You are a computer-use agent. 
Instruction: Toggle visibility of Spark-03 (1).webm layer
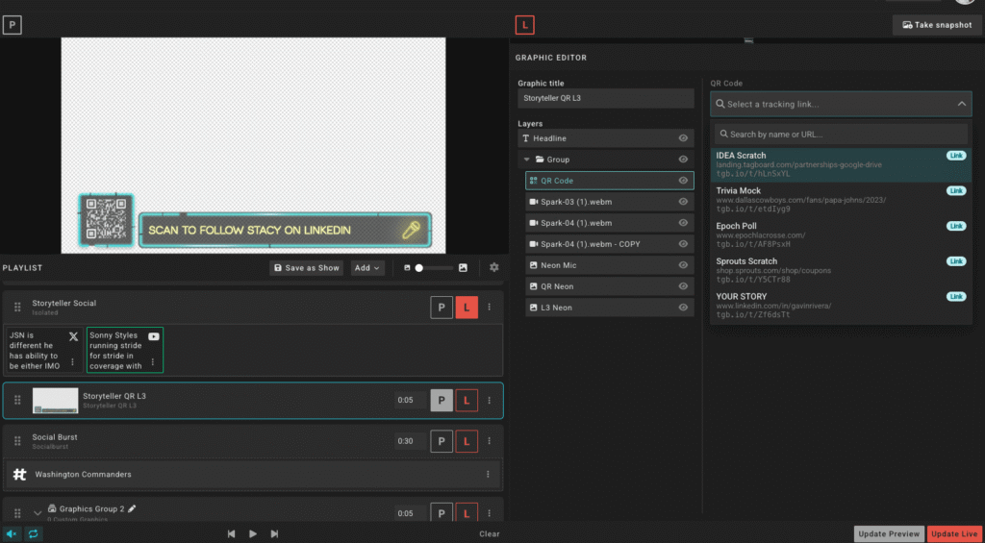point(683,202)
